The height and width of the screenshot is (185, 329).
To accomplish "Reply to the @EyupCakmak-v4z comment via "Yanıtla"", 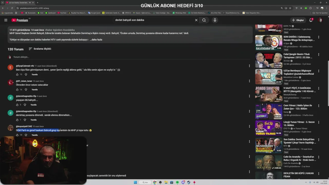I will (x=34, y=75).
